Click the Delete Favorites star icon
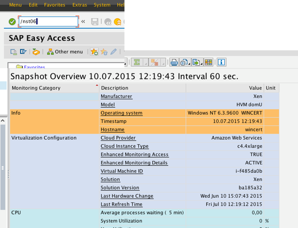 pyautogui.click(x=104, y=52)
